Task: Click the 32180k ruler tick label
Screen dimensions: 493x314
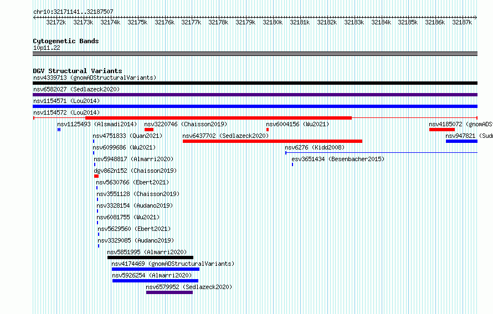Action: tap(273, 22)
